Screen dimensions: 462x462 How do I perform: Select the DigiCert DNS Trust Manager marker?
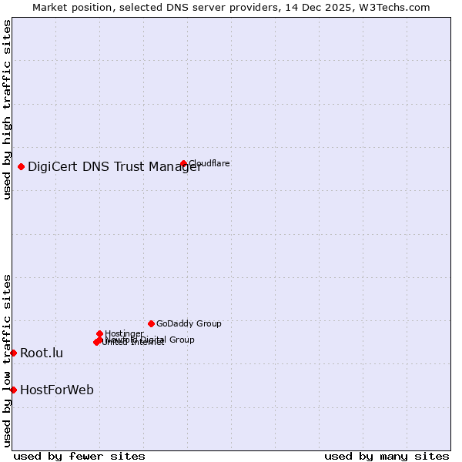pos(21,167)
